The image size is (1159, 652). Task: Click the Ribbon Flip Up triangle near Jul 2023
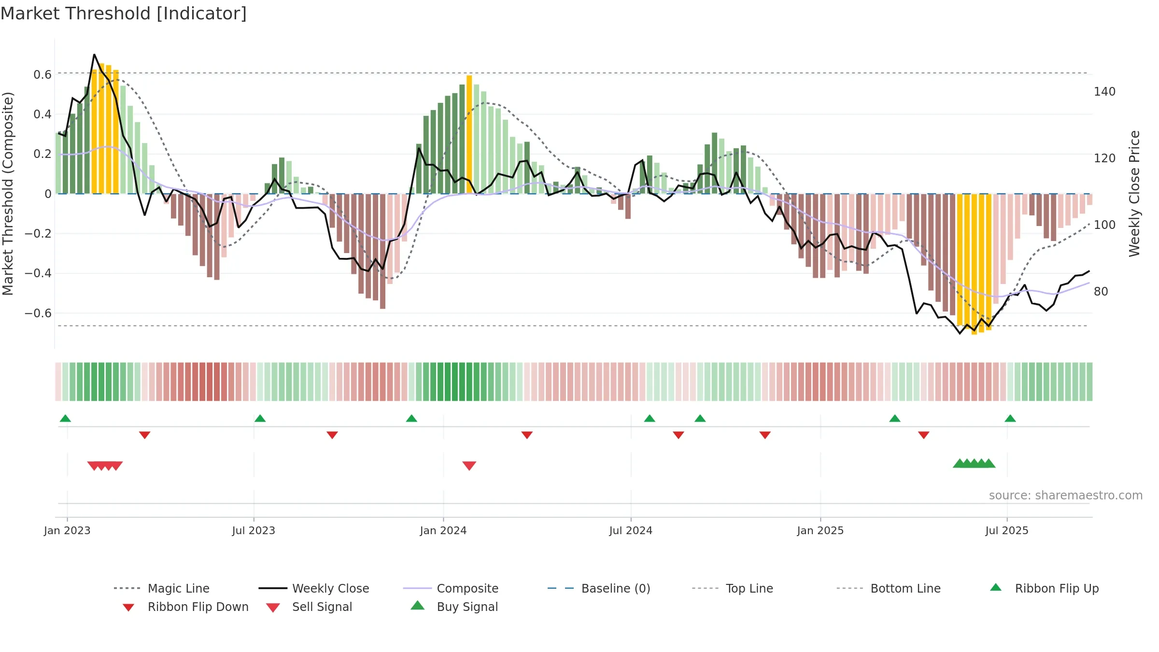click(x=260, y=418)
